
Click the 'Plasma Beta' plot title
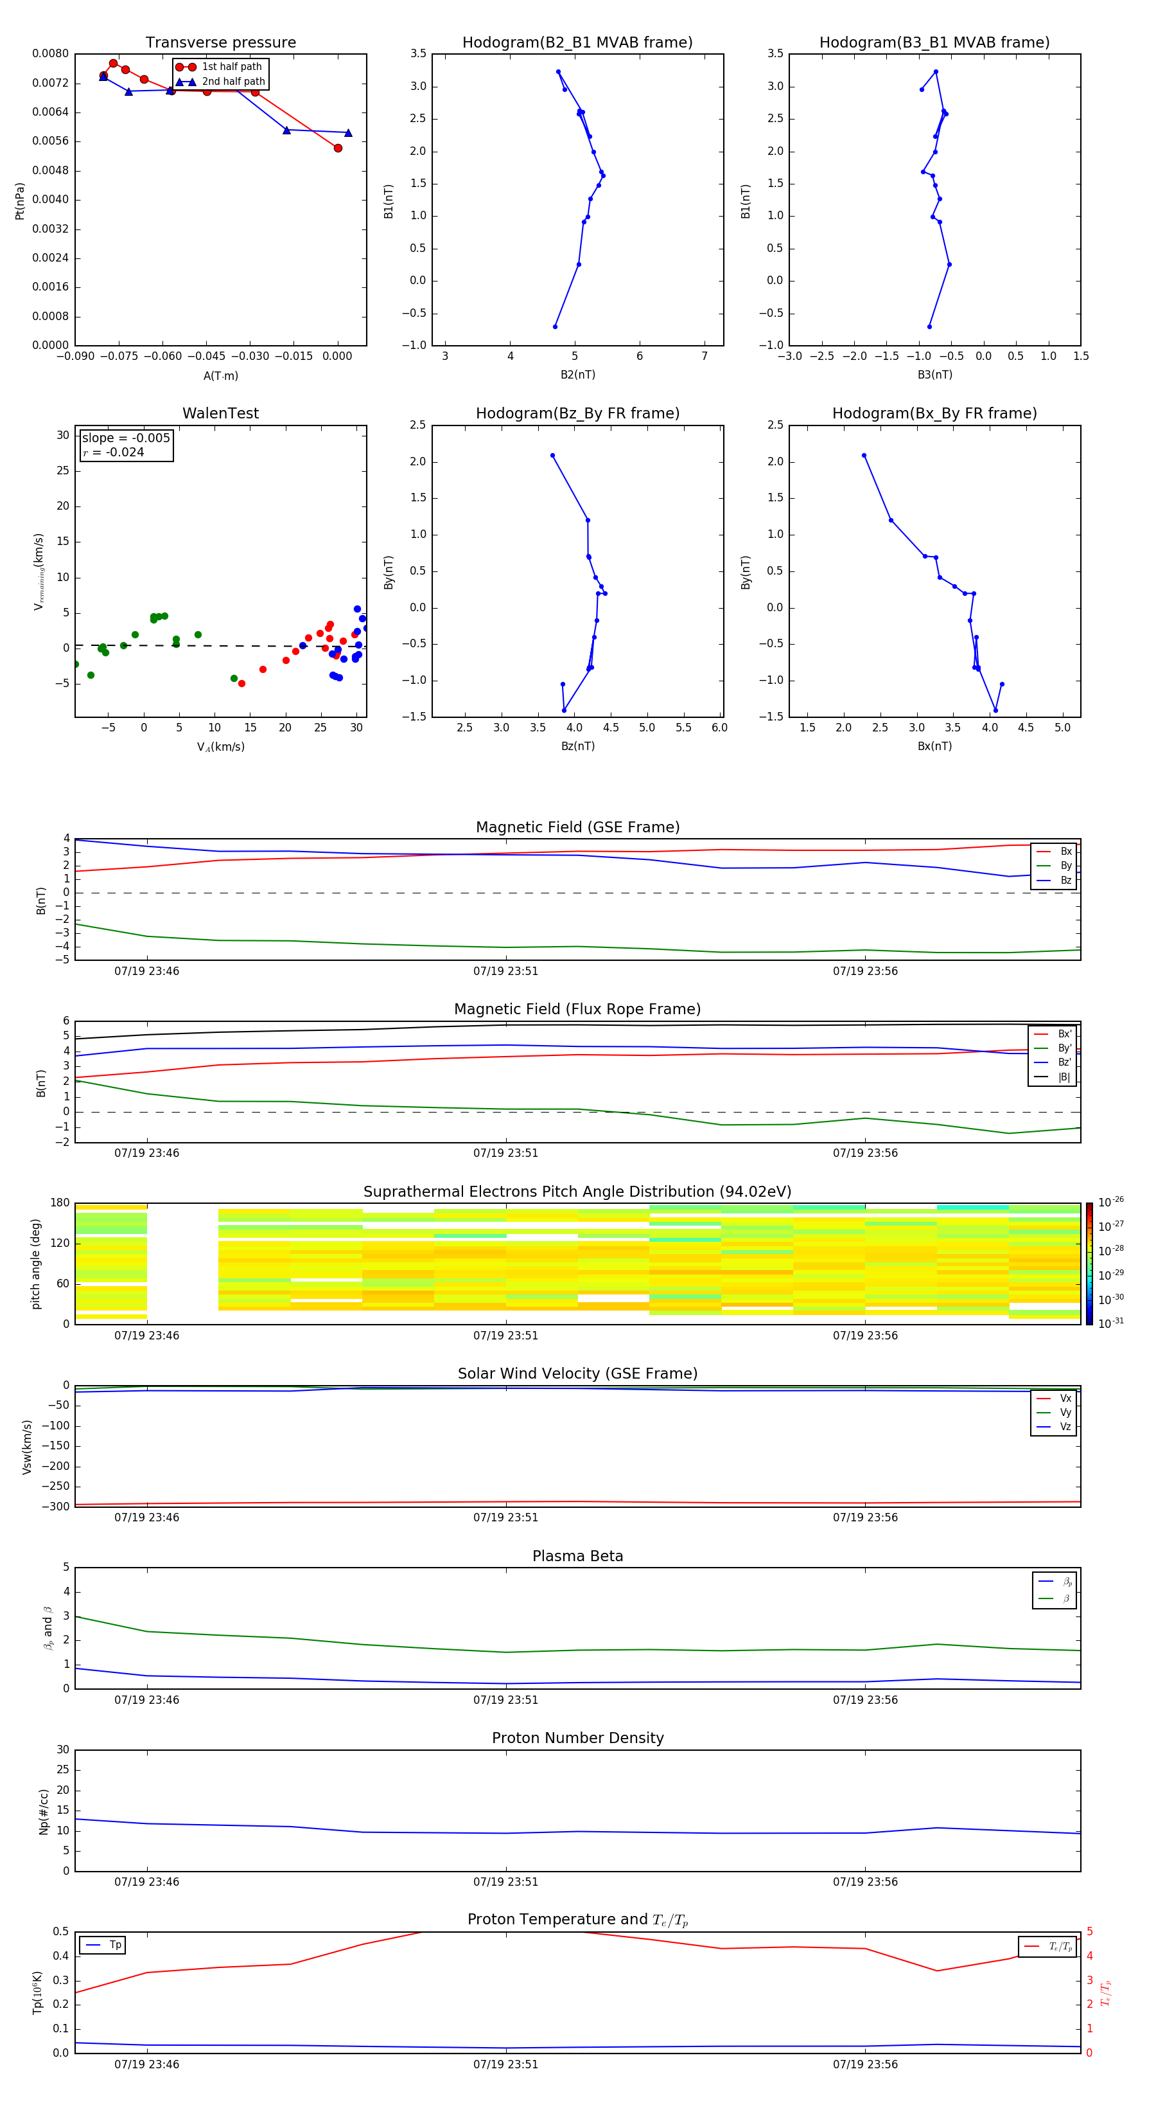577,1556
